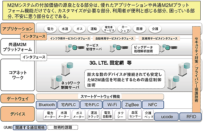Click the 技術的課題 legend box
The width and height of the screenshot is (203, 131).
(63, 127)
